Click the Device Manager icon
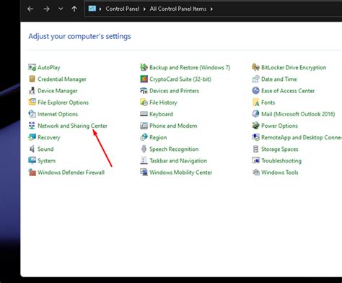Screen dimensions: 342x283 tap(32, 91)
